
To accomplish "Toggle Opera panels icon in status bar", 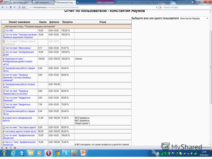I will click(2, 148).
